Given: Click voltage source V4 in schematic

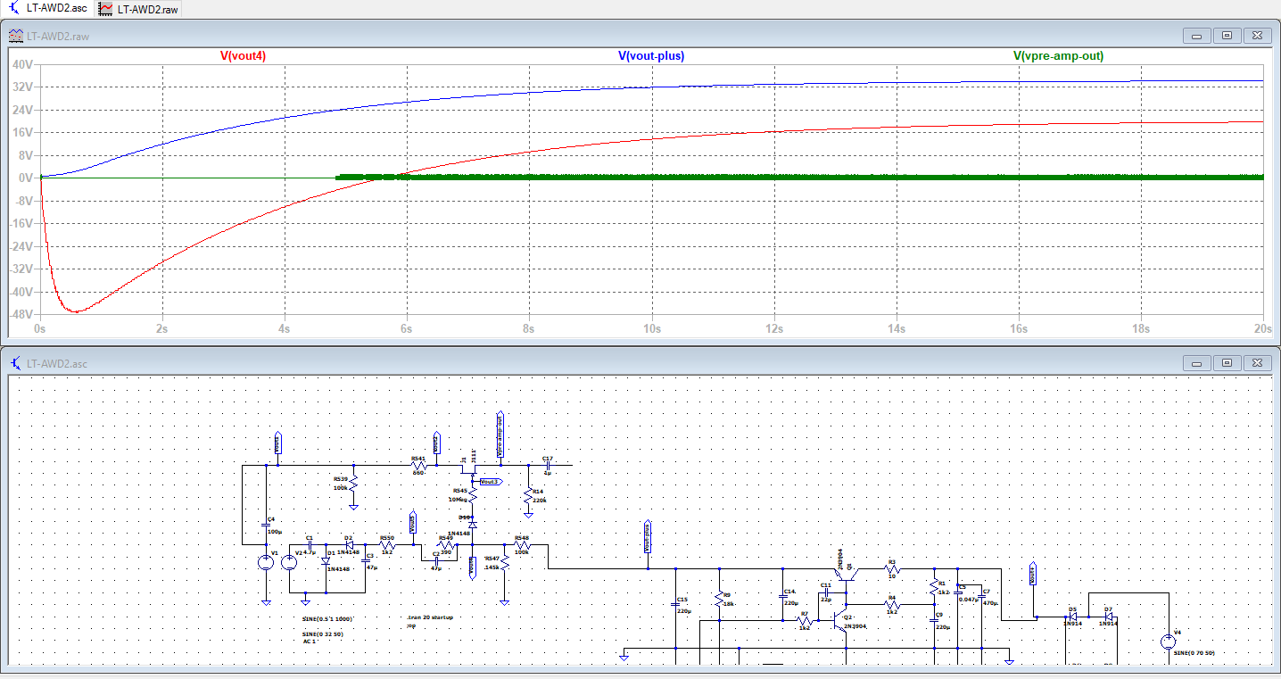Looking at the screenshot, I should click(1168, 642).
